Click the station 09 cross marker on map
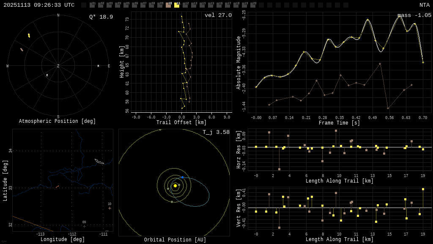This screenshot has height=244, width=433. [84, 226]
